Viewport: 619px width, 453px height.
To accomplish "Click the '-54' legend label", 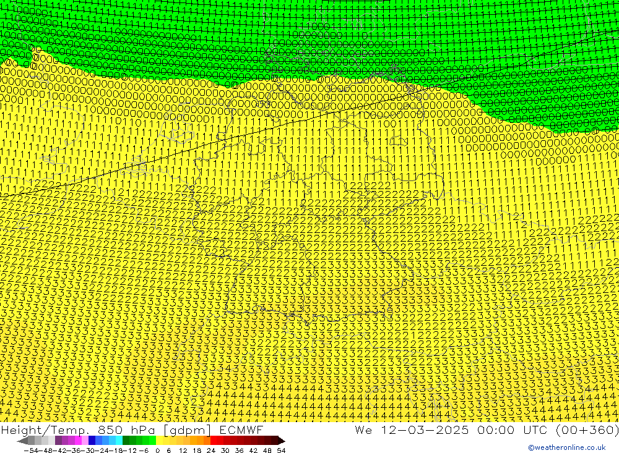I will pyautogui.click(x=31, y=451).
